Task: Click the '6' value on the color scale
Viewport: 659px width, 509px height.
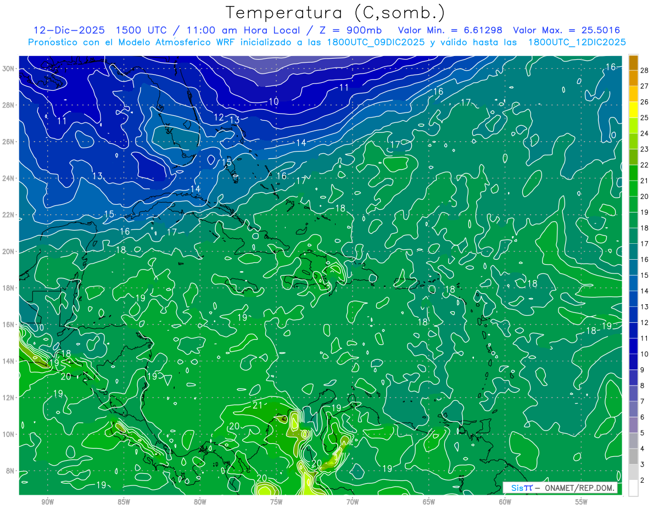Action: point(643,417)
